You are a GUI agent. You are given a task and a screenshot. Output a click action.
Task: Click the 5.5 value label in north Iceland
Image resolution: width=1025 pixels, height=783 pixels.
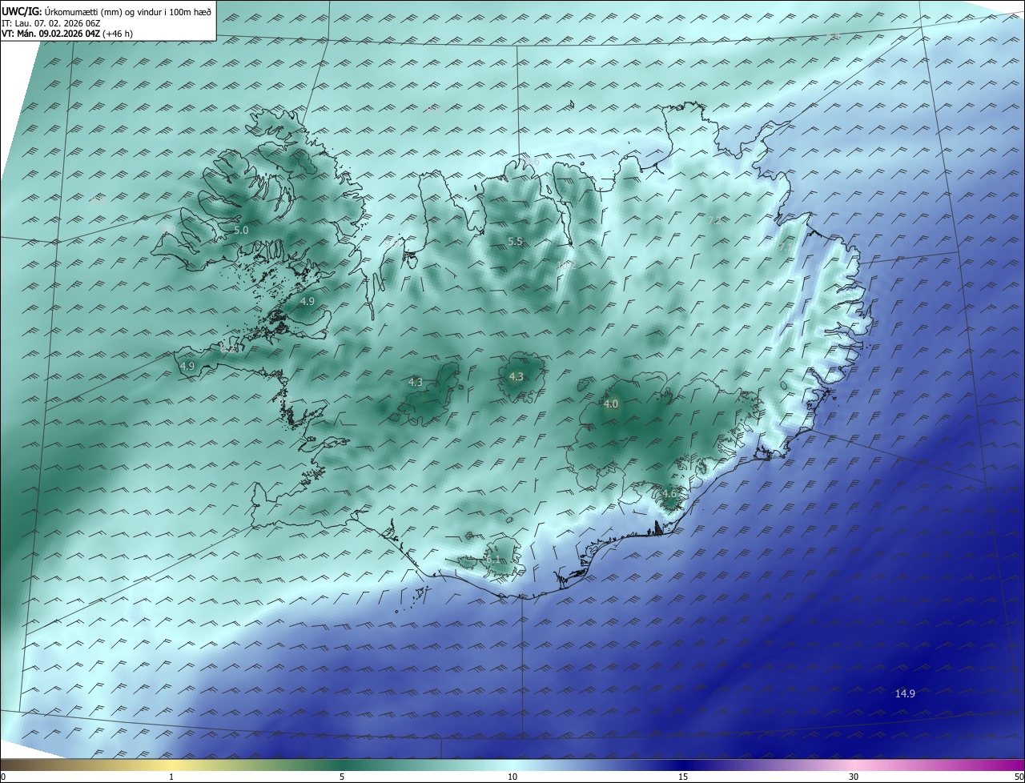(515, 241)
